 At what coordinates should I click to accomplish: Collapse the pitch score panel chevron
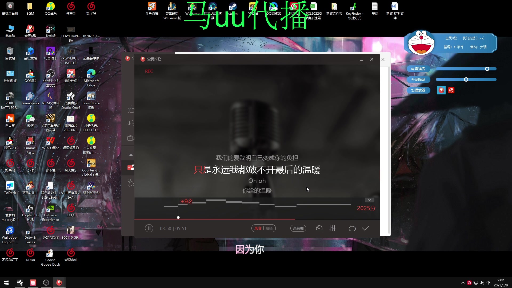pos(369,200)
